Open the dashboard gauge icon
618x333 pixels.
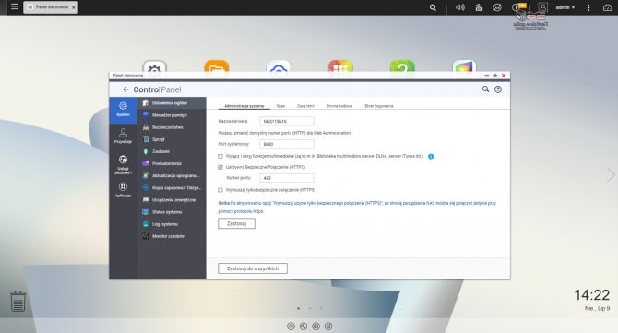pyautogui.click(x=607, y=7)
